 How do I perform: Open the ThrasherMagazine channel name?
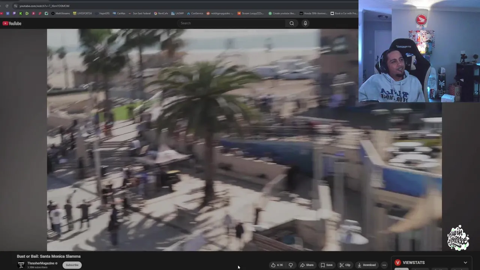point(41,263)
